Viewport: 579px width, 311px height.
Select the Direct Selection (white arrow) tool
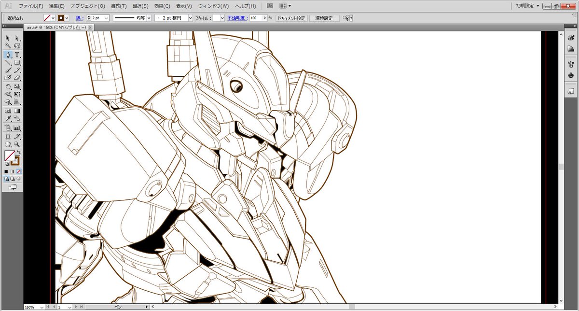pos(17,38)
